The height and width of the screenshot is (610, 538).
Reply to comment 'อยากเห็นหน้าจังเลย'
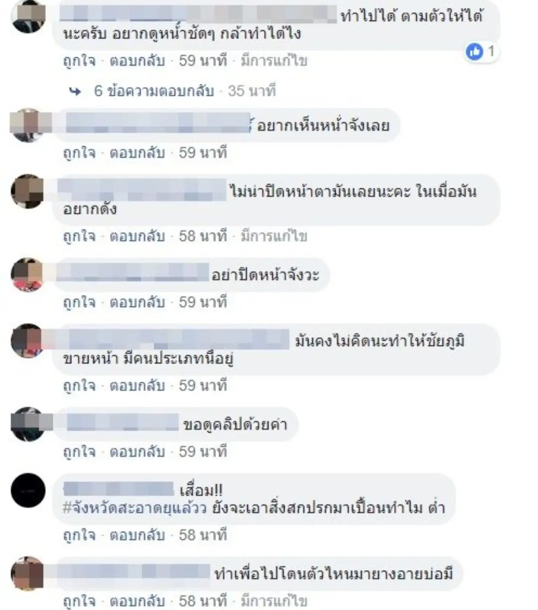137,152
